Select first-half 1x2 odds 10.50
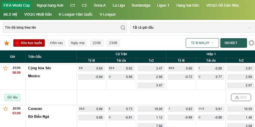The width and height of the screenshot is (255, 127). (241, 109)
